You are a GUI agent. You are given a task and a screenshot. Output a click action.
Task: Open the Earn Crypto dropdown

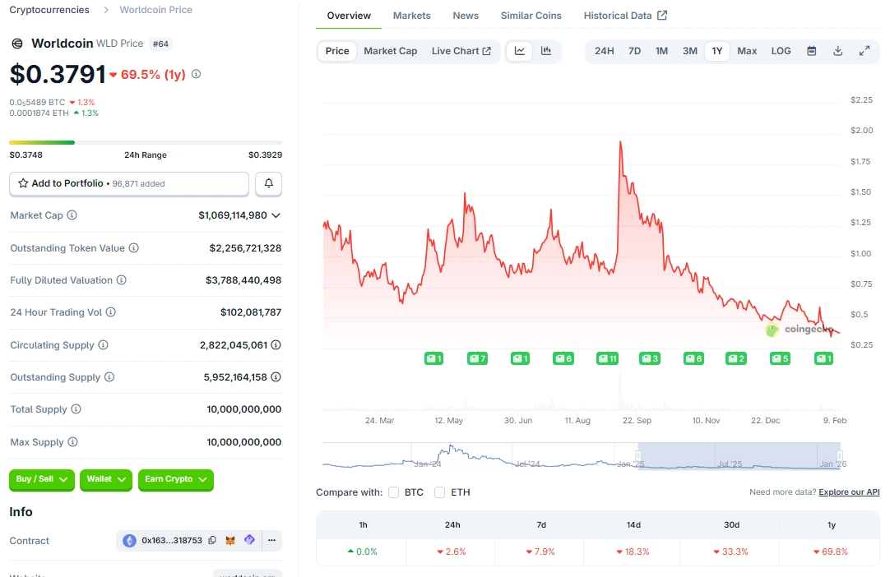click(x=175, y=479)
